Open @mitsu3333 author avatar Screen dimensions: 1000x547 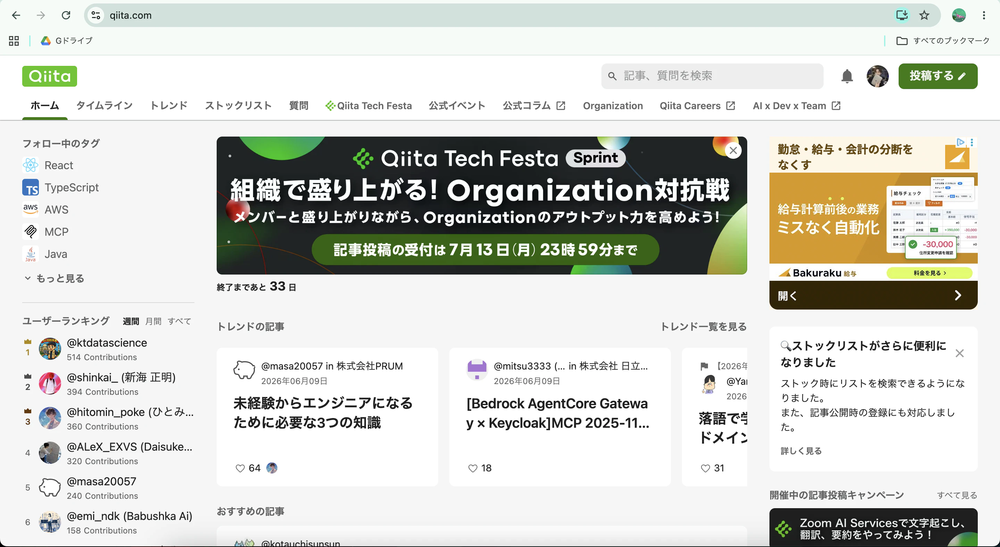(x=477, y=370)
